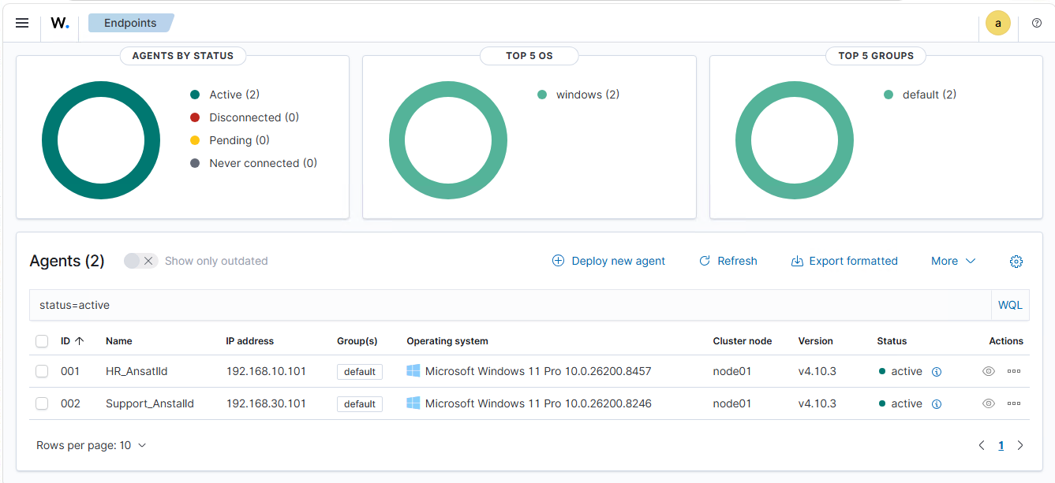The height and width of the screenshot is (483, 1055).
Task: View details eye icon for Support_Anstalld
Action: click(989, 403)
